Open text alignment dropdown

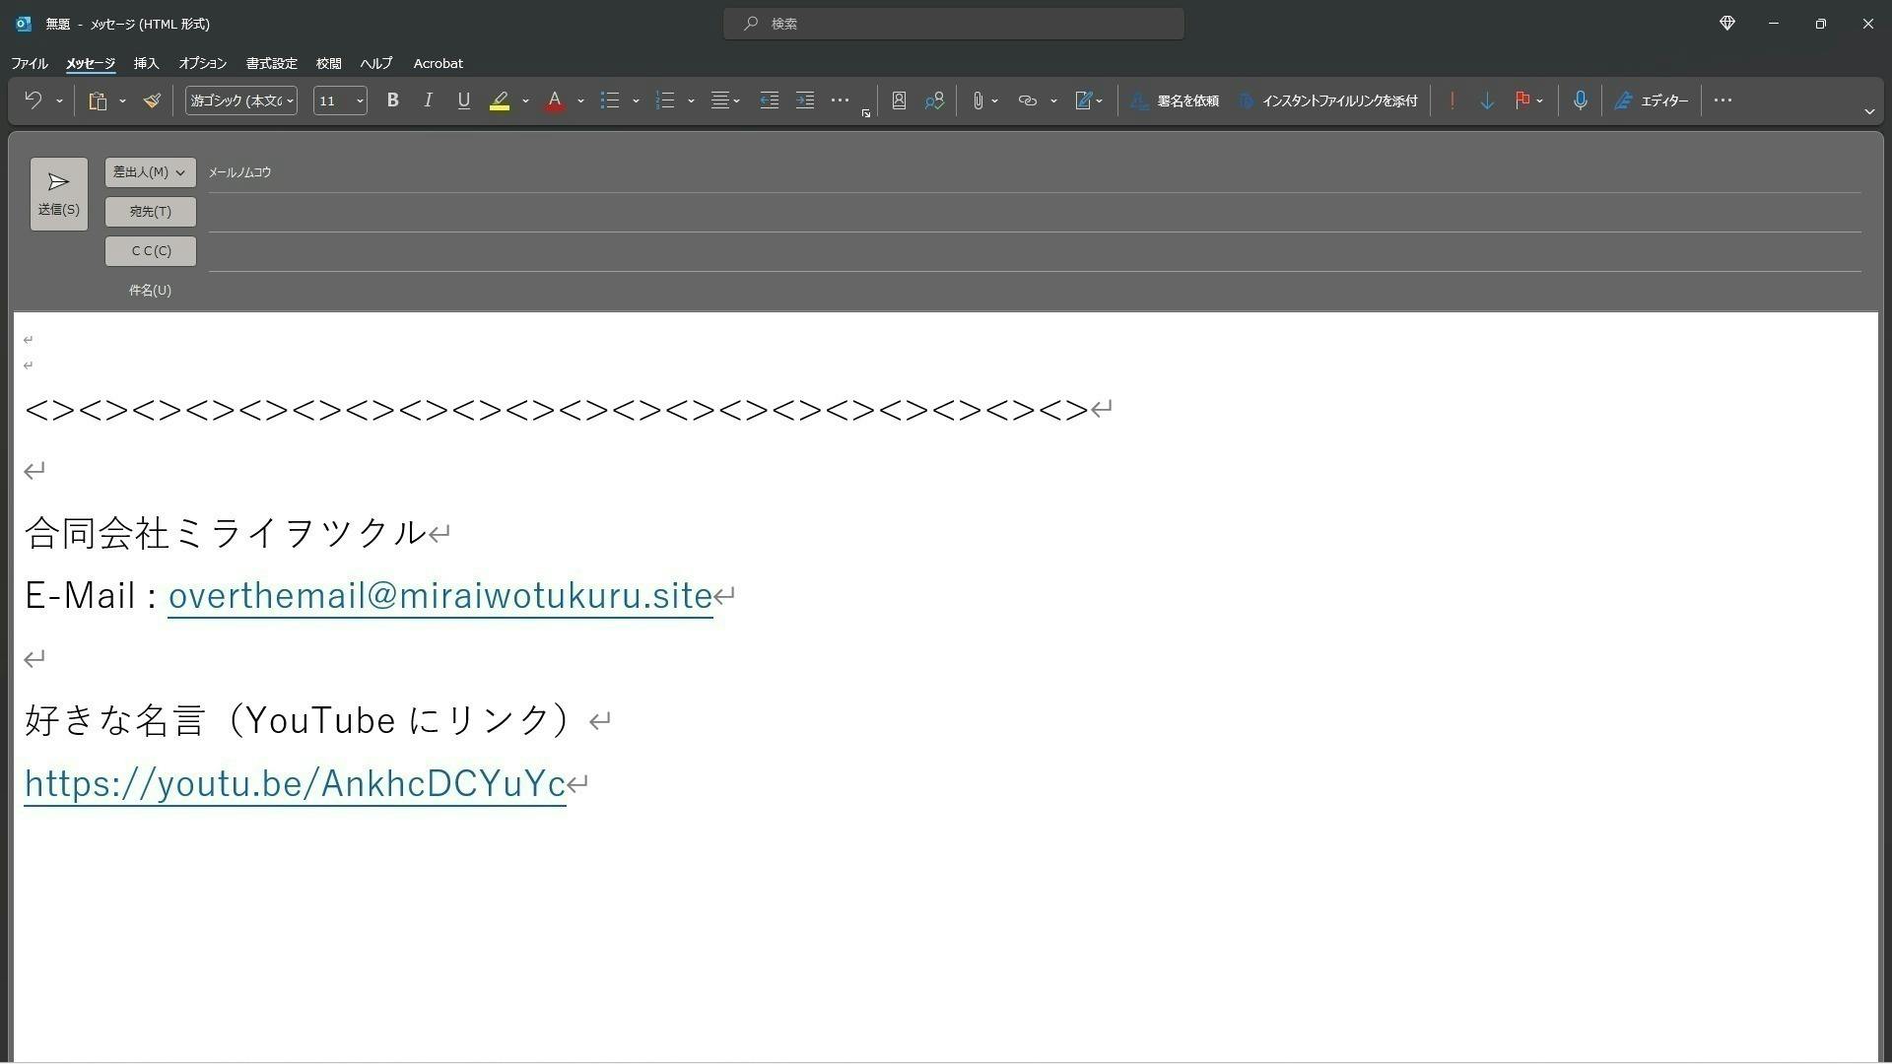(x=725, y=100)
